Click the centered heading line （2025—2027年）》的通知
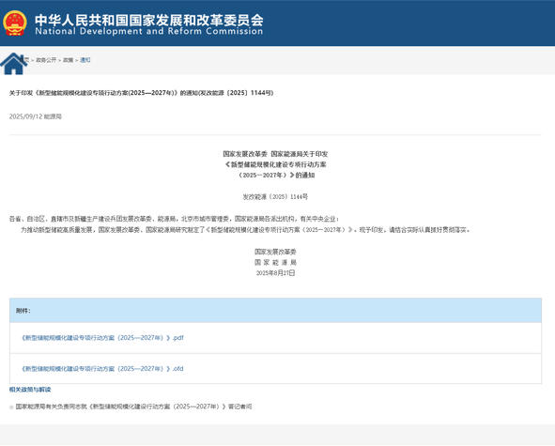 [275, 176]
